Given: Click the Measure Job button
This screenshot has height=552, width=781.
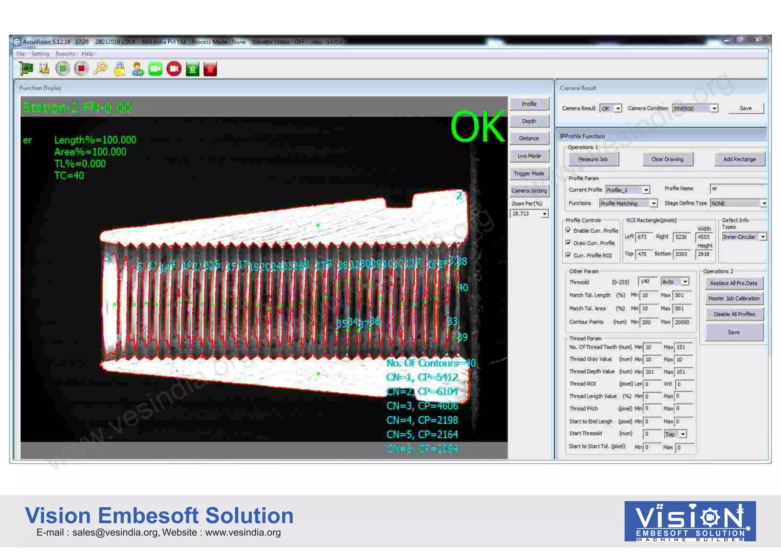Looking at the screenshot, I should [x=593, y=159].
